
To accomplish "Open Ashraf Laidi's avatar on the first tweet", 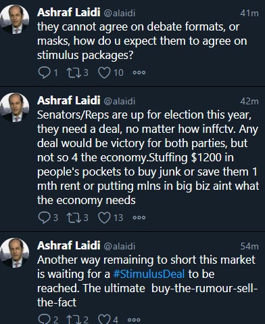I will [x=15, y=19].
